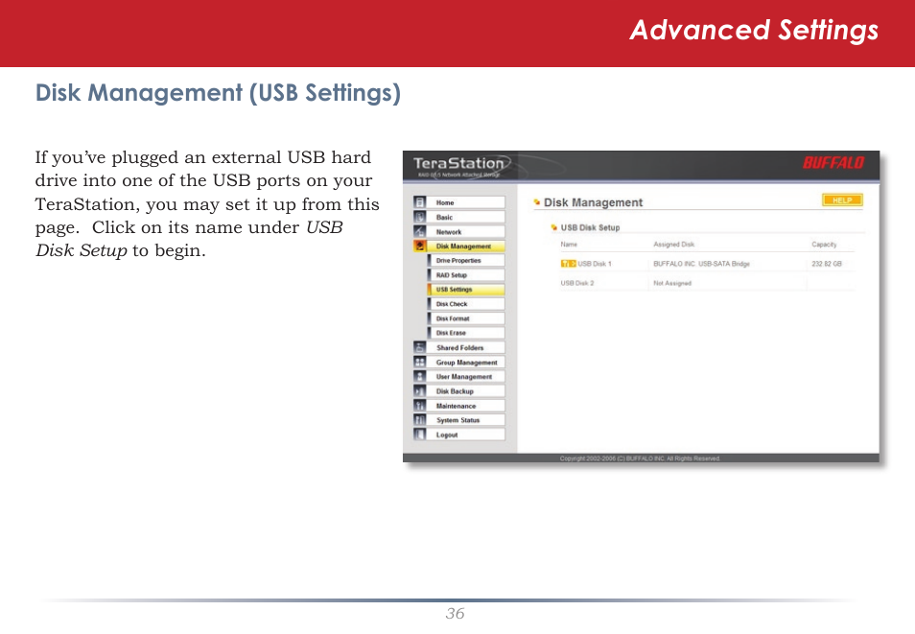This screenshot has width=915, height=634.
Task: Click the Shared Folders sidebar icon
Action: pyautogui.click(x=419, y=347)
